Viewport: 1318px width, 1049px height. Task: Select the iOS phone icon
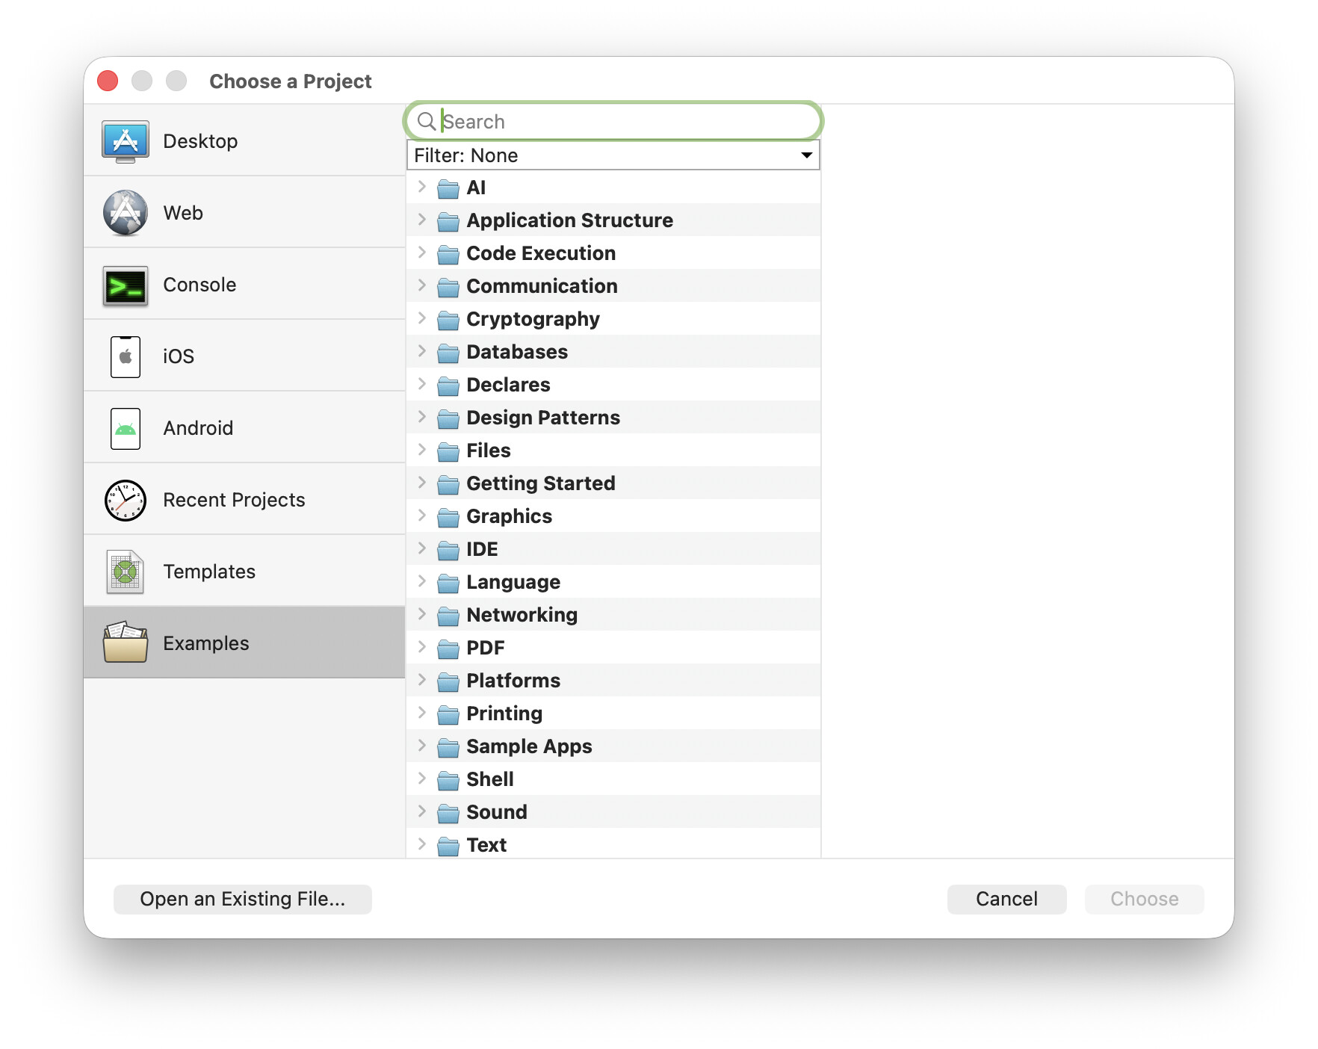point(126,357)
